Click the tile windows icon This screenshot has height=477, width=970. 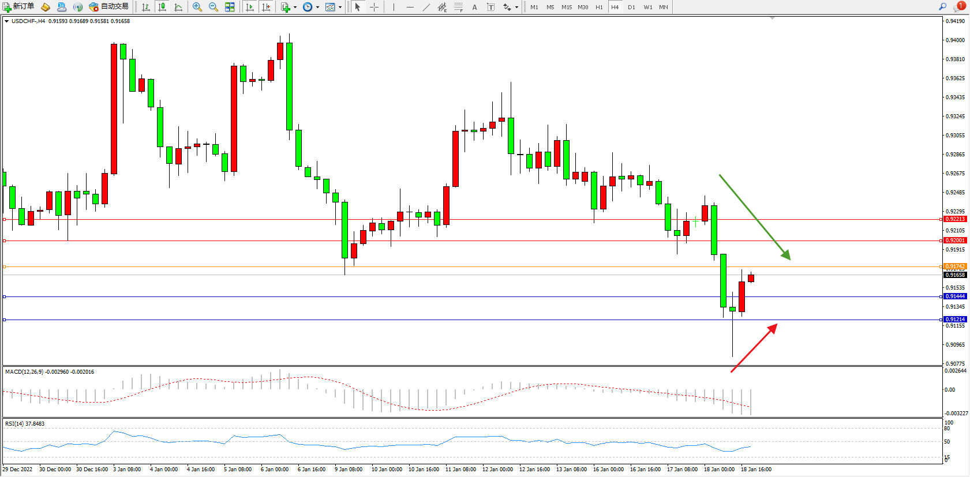coord(230,7)
